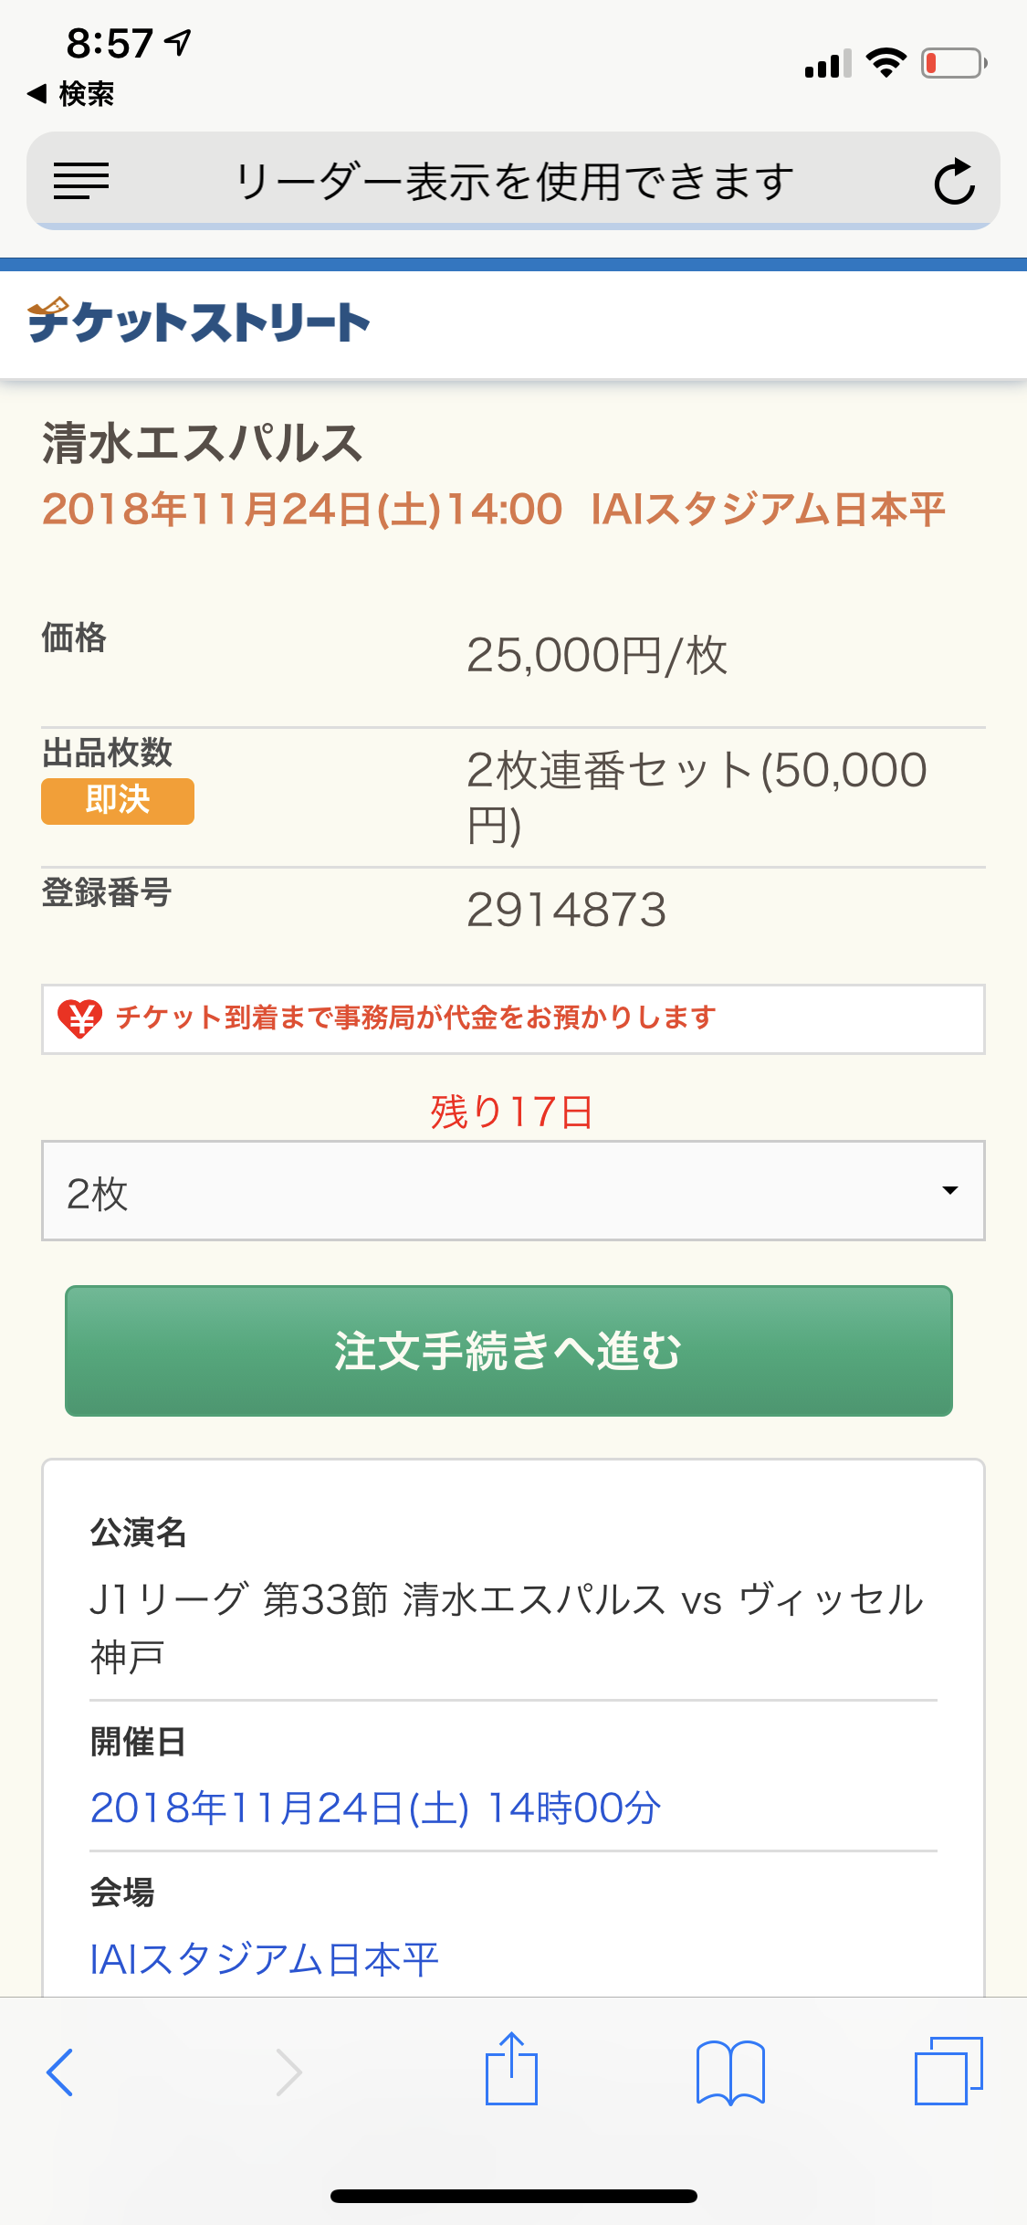Tap the チケットストリート logo
The height and width of the screenshot is (2225, 1027).
[x=199, y=322]
